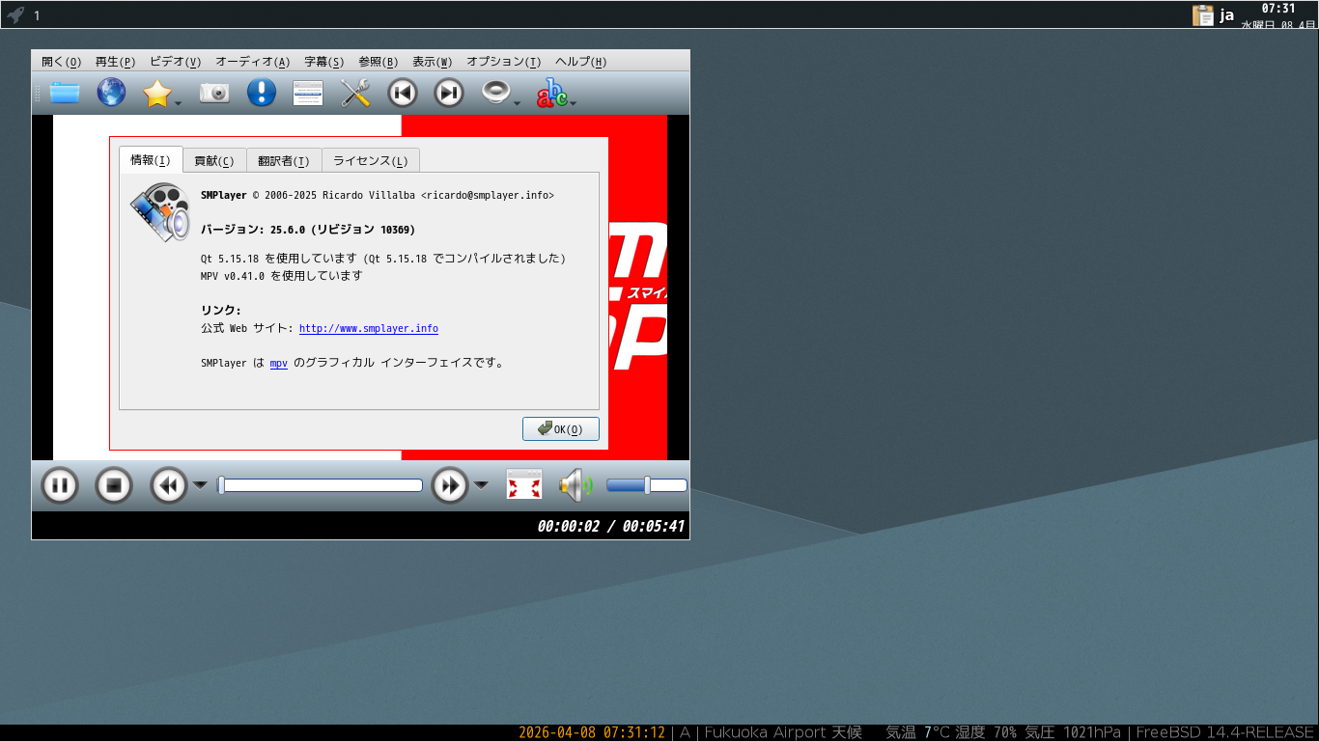Open favorites via the star icon
Viewport: 1319px width, 741px height.
(157, 93)
